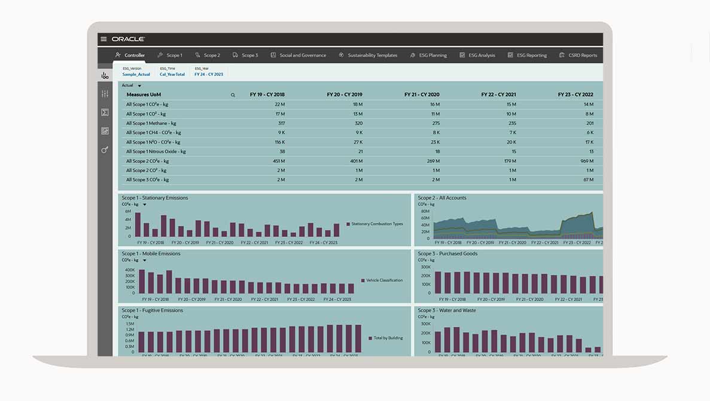This screenshot has width=710, height=401.
Task: Select the dashboard chart icon in left sidebar
Action: coord(105,75)
